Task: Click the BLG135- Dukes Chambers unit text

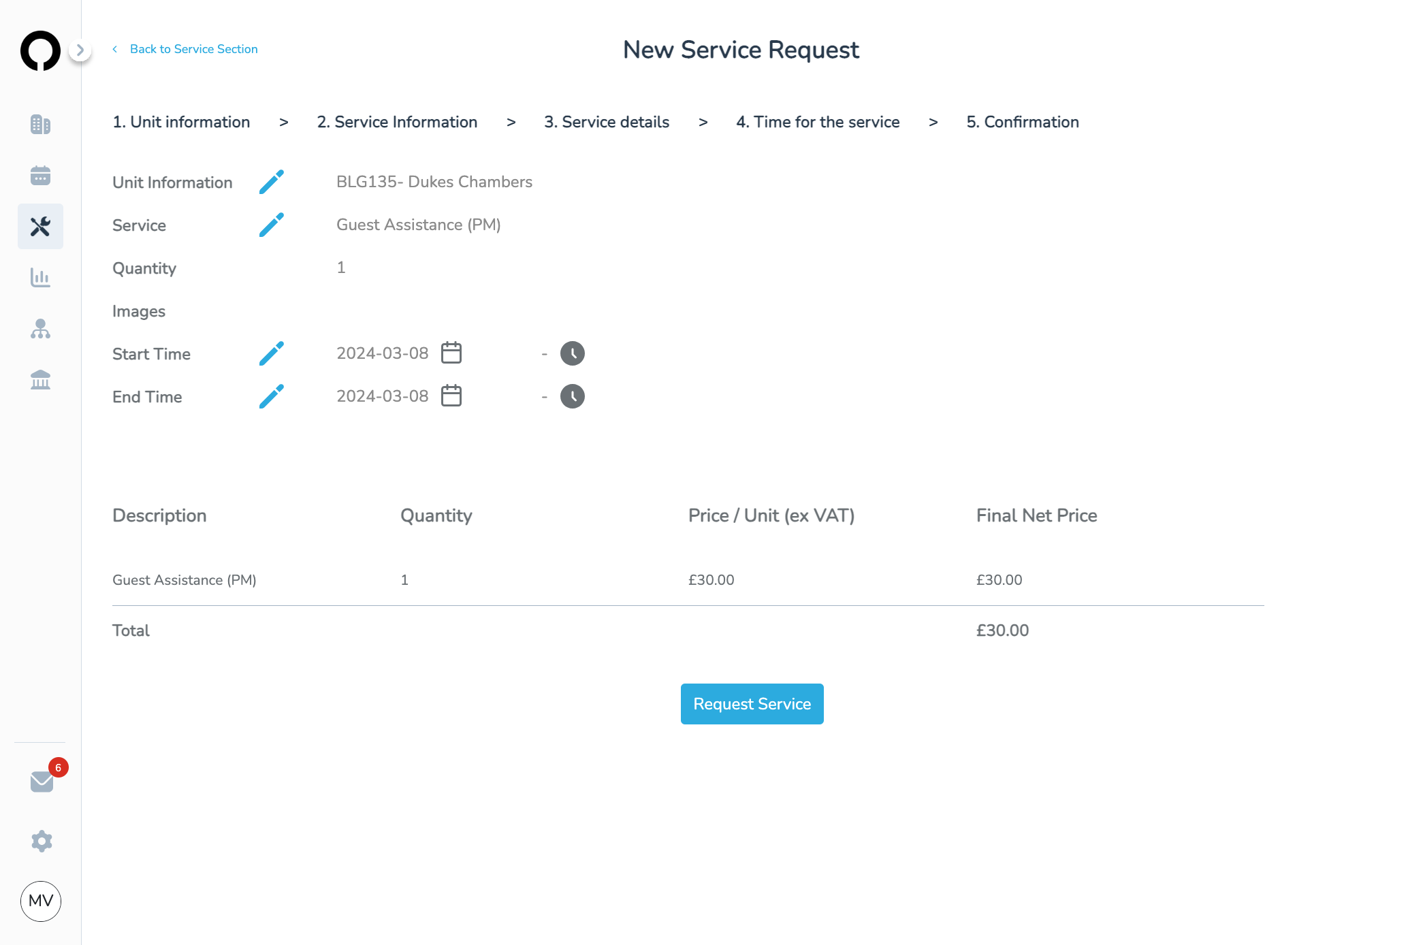Action: [434, 182]
